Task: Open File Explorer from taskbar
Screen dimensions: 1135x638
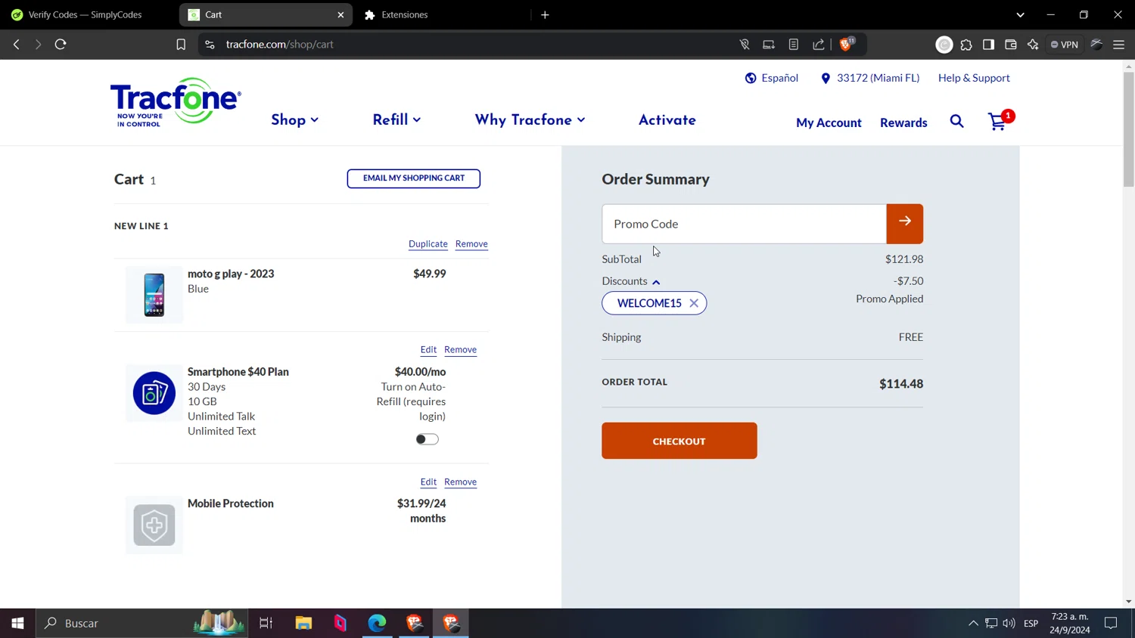Action: [x=303, y=623]
